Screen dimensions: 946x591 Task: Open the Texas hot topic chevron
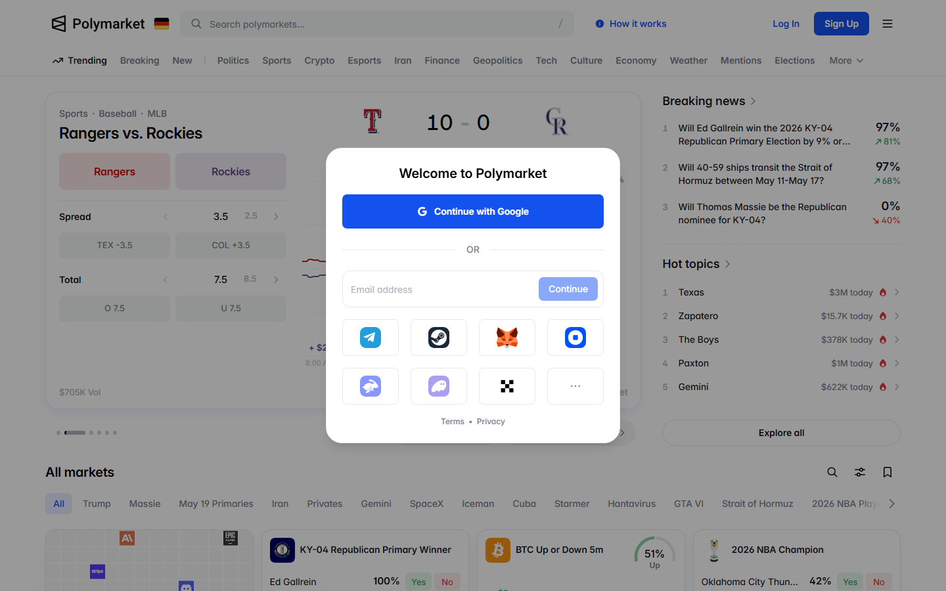coord(897,292)
